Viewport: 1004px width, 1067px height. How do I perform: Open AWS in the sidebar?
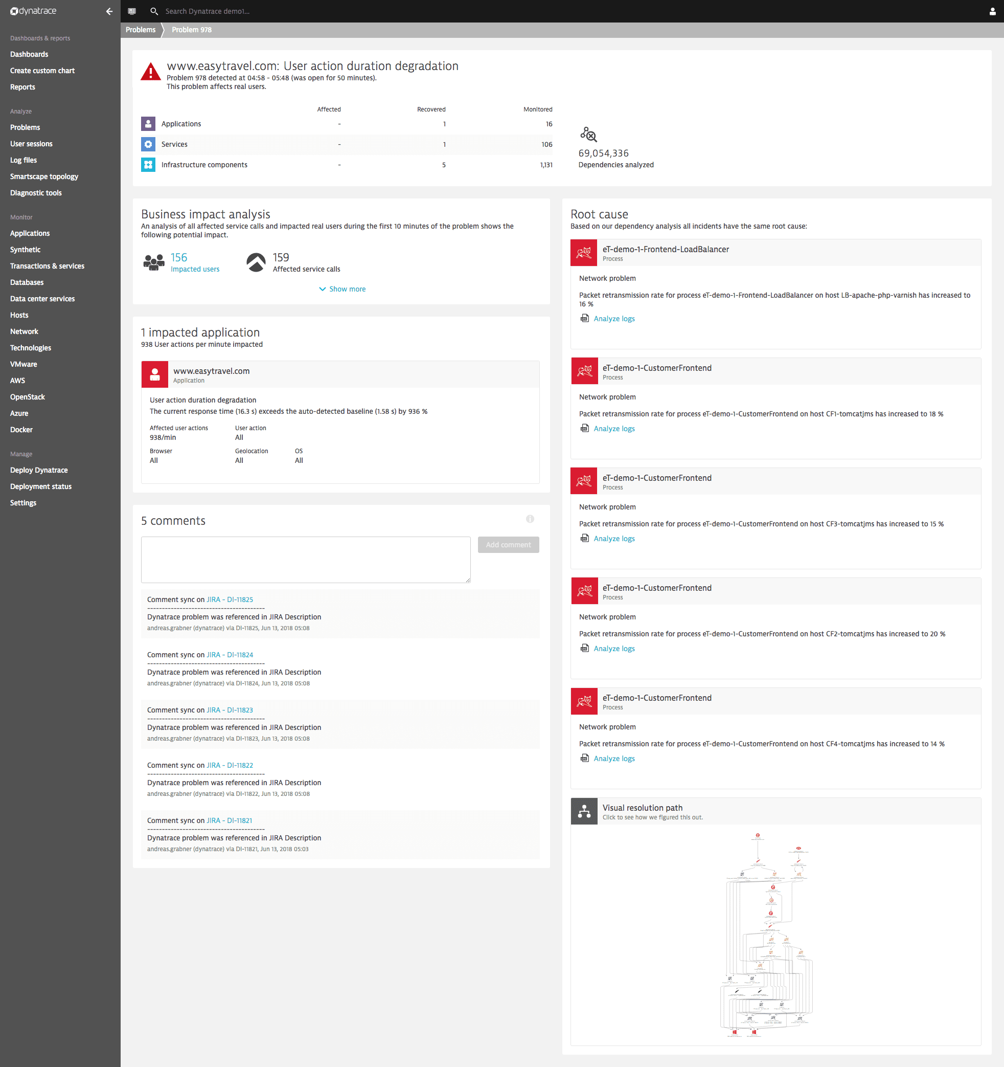click(x=18, y=381)
